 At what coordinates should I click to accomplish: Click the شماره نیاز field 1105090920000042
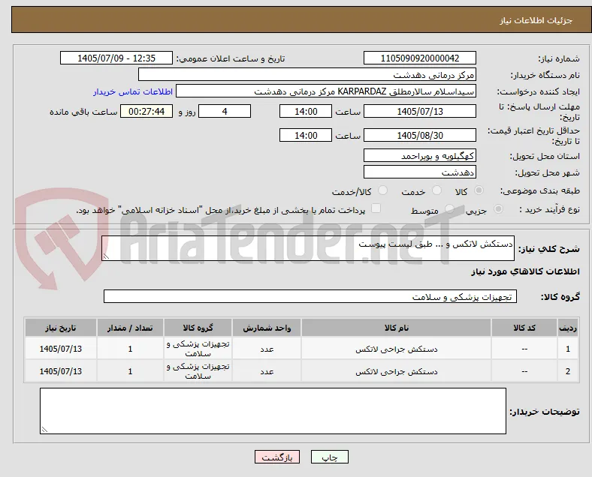(420, 58)
